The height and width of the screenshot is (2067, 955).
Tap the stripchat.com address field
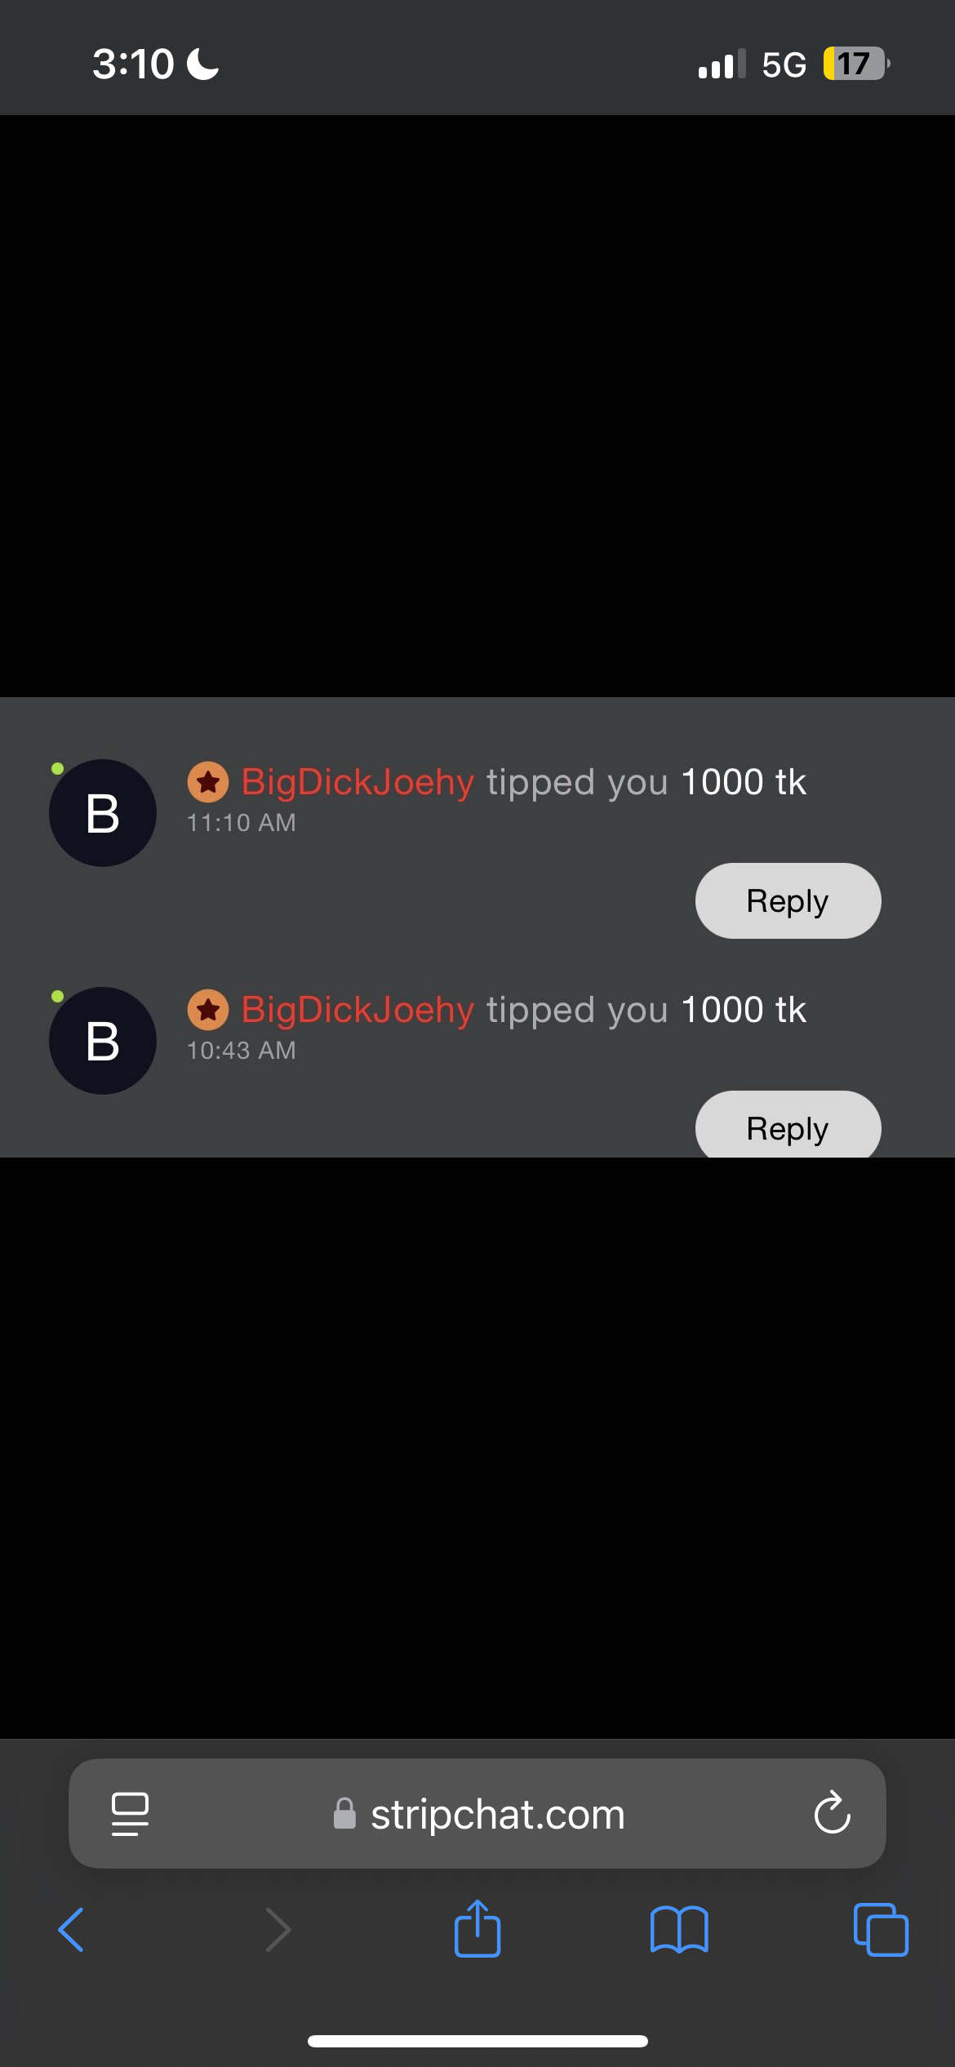pyautogui.click(x=477, y=1813)
